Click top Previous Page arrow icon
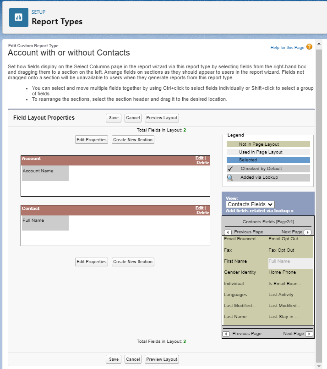327x369 pixels. 228,232
